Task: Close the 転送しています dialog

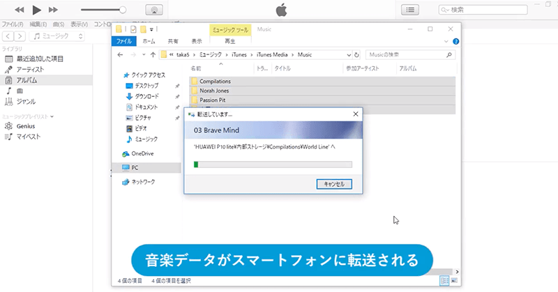Action: [x=356, y=114]
